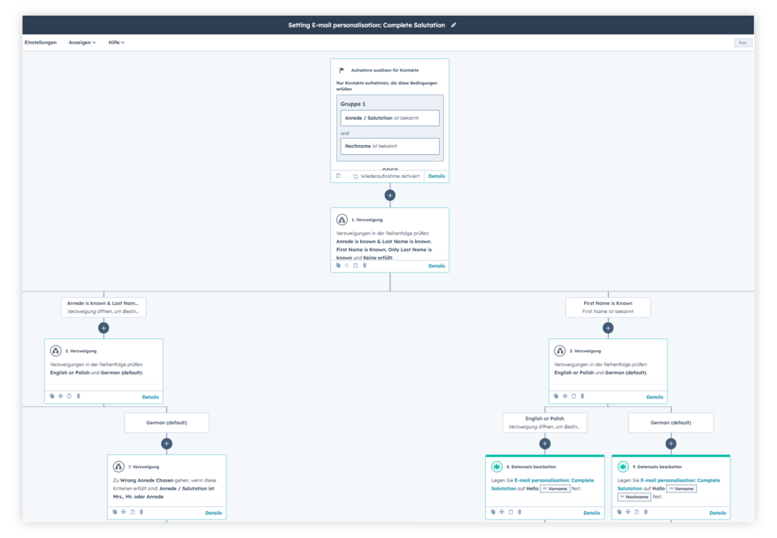Open Details of 8. Datensatz bearbeiten

coord(591,513)
